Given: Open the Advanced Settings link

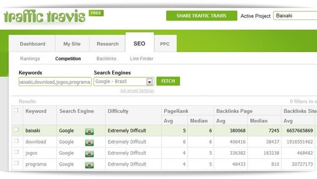Looking at the screenshot, I should (x=137, y=91).
